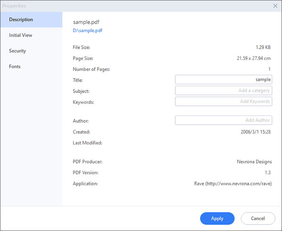This screenshot has width=282, height=231.
Task: Click the Author input field
Action: (x=224, y=120)
